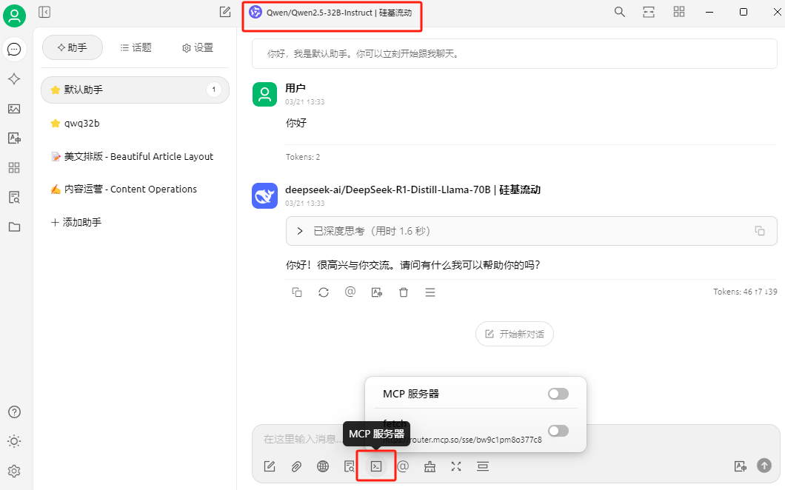Switch to the 助手 tab
This screenshot has height=490, width=785.
click(73, 47)
